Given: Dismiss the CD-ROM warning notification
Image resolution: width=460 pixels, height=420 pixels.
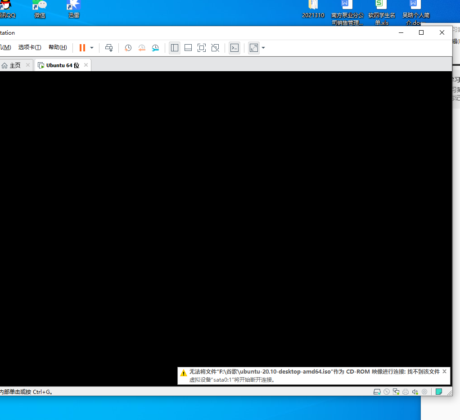Looking at the screenshot, I should 444,371.
